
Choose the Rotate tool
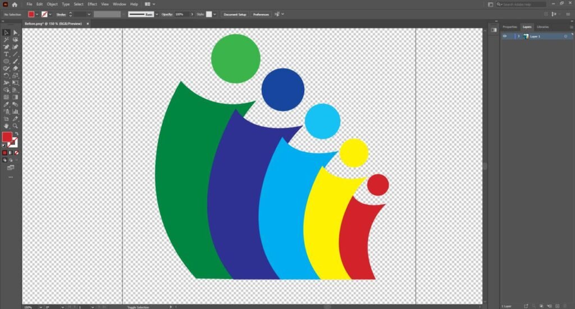pyautogui.click(x=6, y=76)
